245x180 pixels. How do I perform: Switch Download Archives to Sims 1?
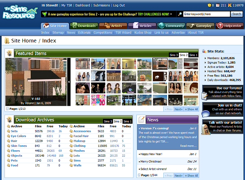coord(127,122)
